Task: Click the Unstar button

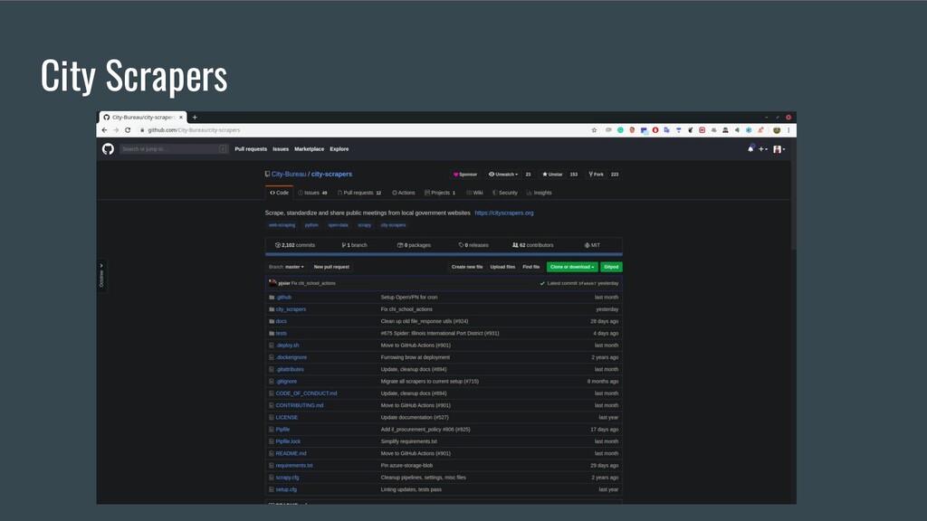Action: click(x=553, y=175)
